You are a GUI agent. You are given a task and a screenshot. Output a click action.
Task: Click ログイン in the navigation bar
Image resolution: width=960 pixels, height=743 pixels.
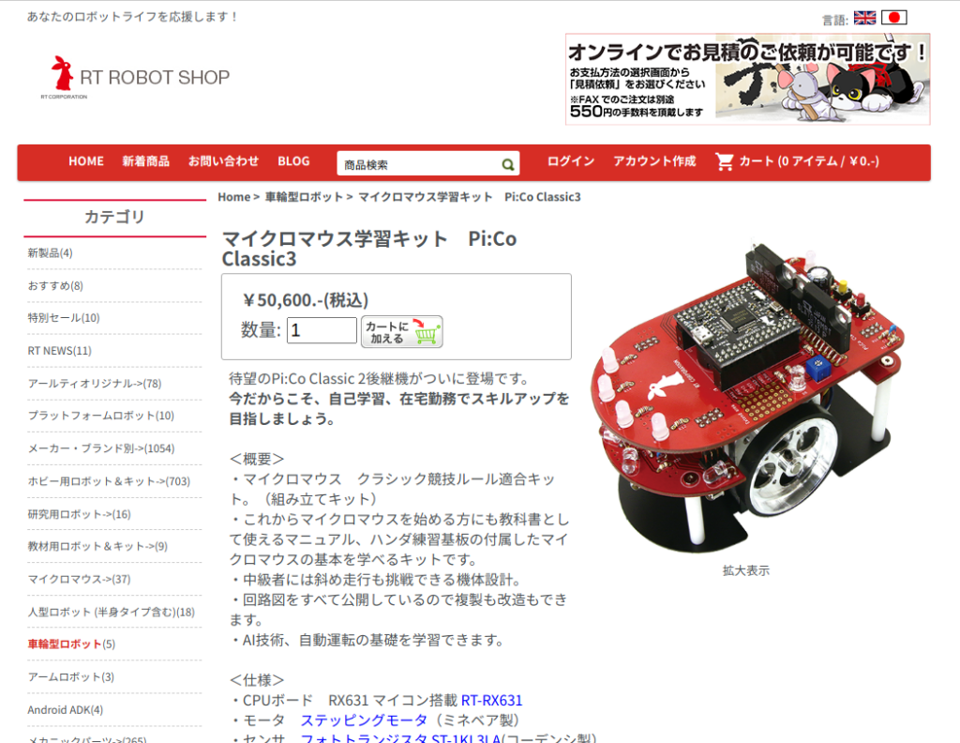pyautogui.click(x=571, y=161)
